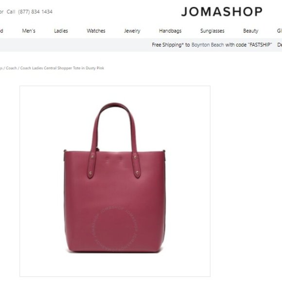282x282 pixels.
Task: Browse the Sunglasses section
Action: coord(212,31)
